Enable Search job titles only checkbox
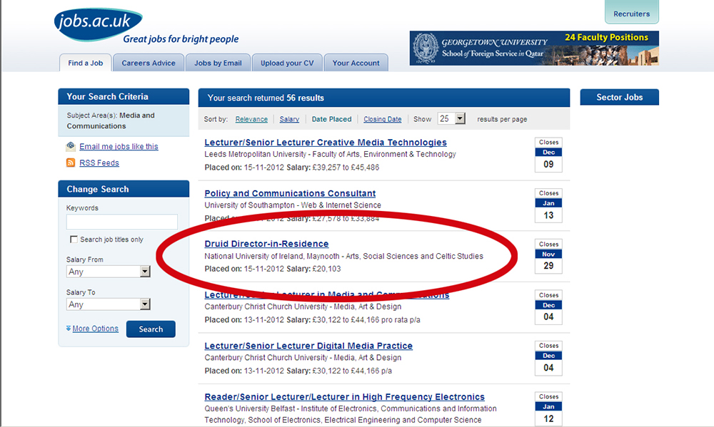Screen dimensions: 714x427 click(x=74, y=240)
